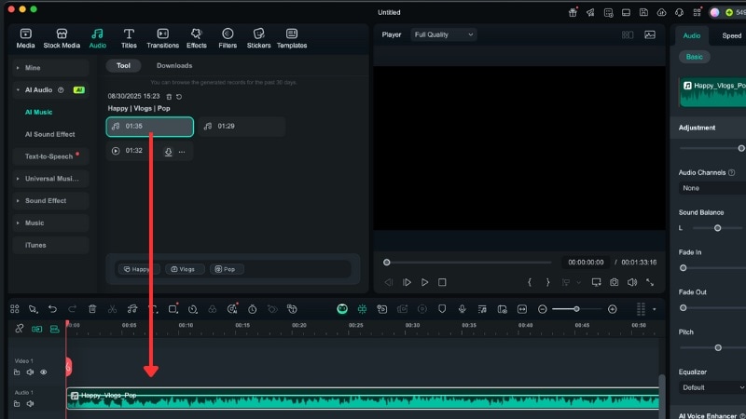Open the Effects panel
This screenshot has height=419, width=746.
(x=197, y=38)
